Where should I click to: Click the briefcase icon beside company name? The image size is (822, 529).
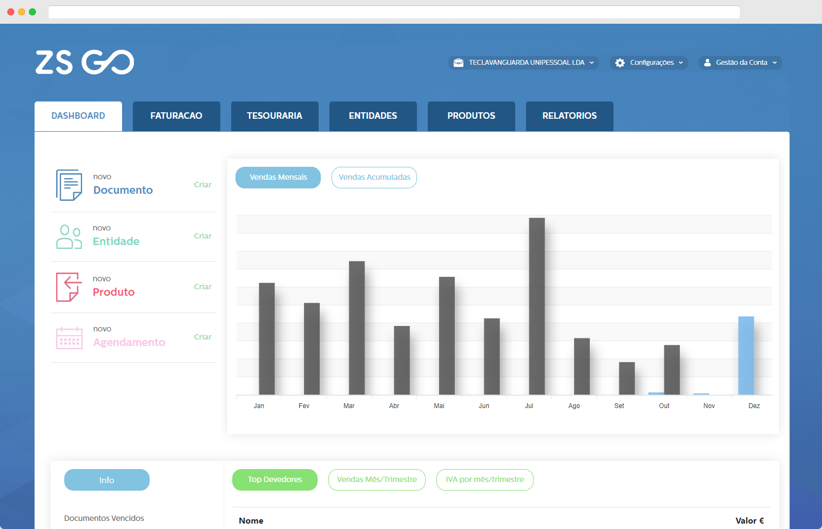tap(459, 63)
